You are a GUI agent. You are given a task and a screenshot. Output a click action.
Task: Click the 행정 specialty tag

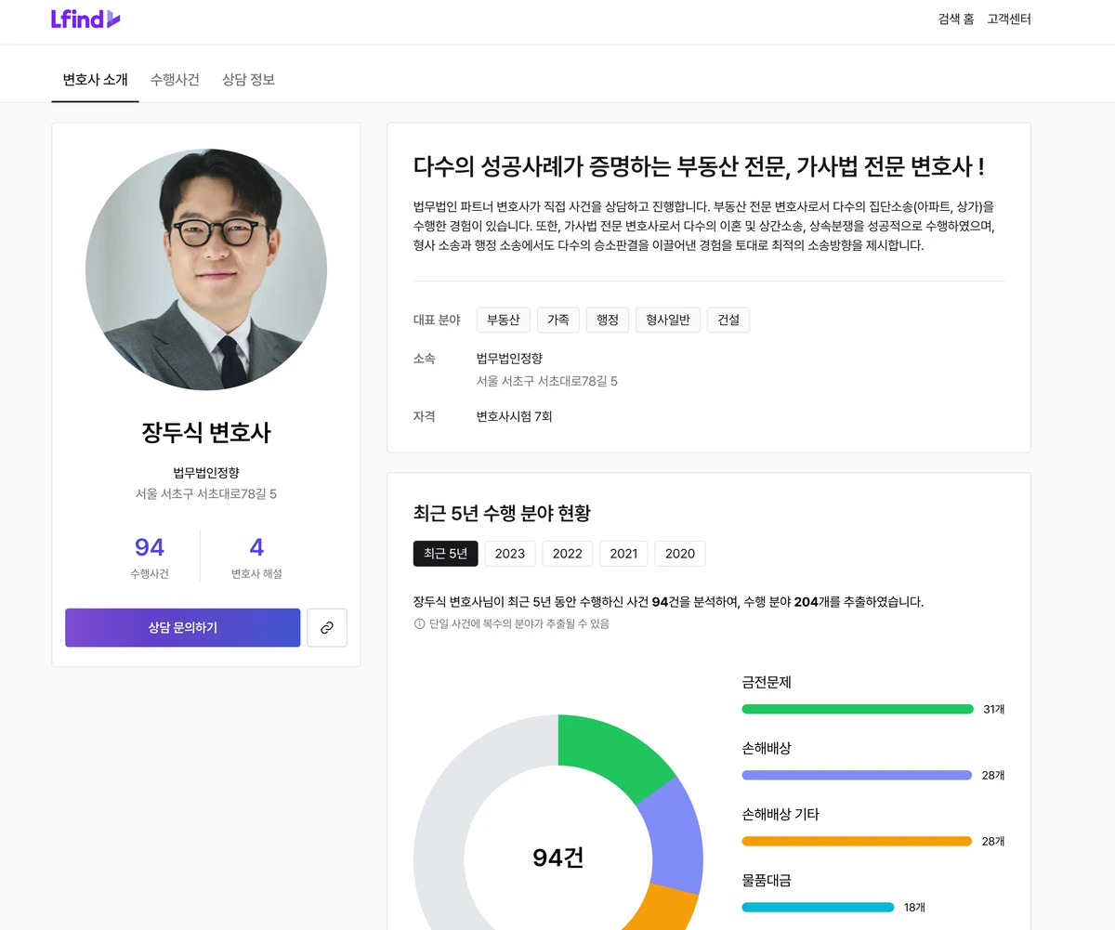click(608, 320)
